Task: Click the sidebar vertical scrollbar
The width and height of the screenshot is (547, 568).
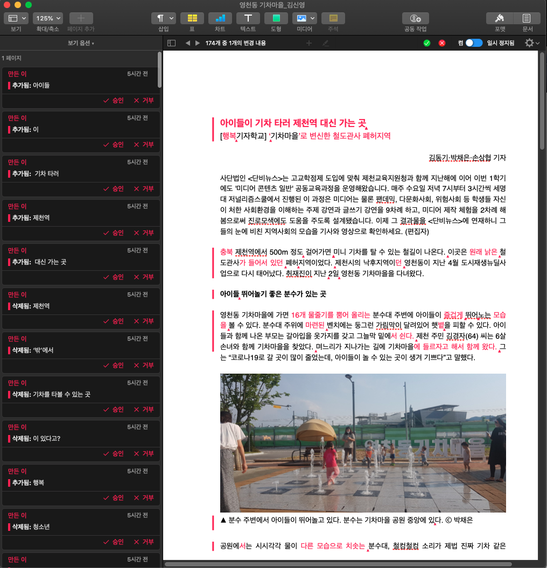Action: coord(159,69)
